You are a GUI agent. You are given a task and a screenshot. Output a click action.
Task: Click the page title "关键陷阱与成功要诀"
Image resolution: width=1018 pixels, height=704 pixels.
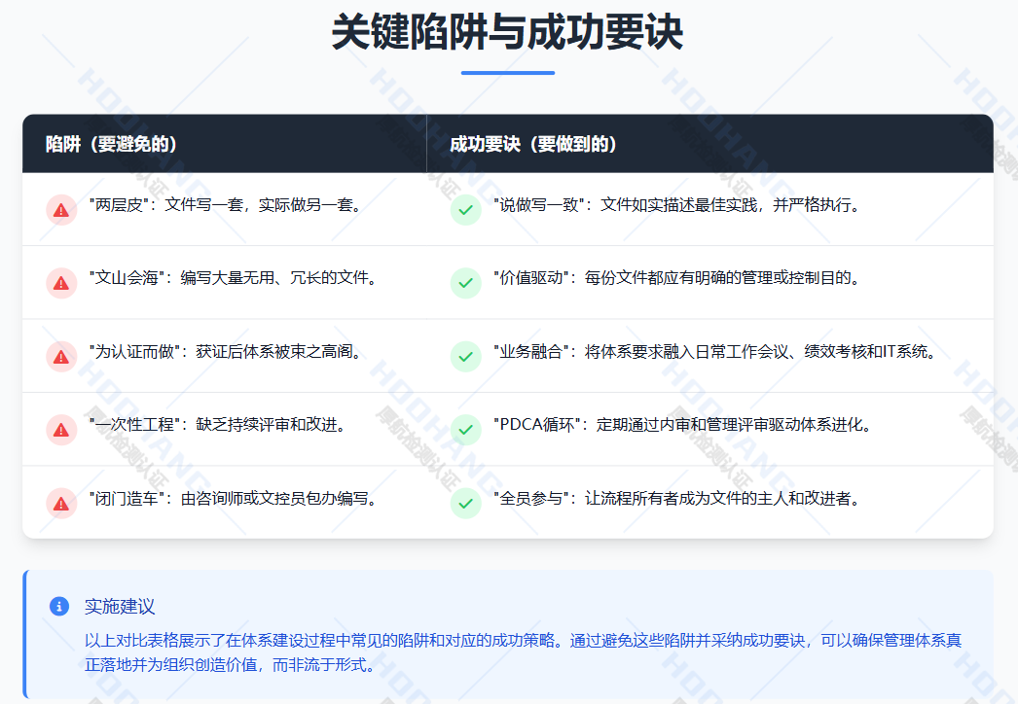(x=507, y=32)
